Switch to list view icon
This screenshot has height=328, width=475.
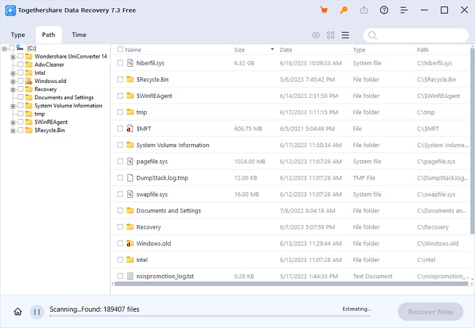(346, 35)
